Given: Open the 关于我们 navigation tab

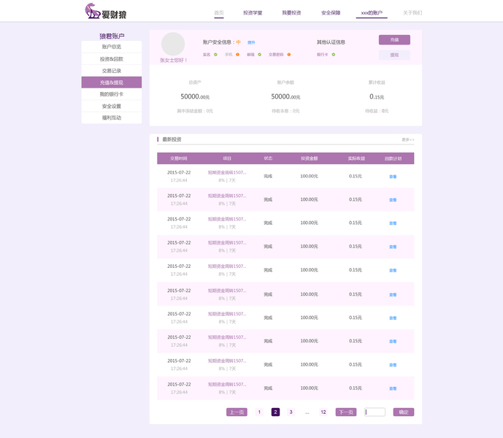Looking at the screenshot, I should click(412, 13).
